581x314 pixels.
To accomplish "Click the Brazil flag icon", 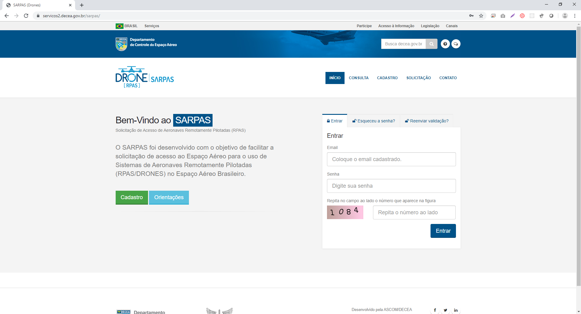I will click(119, 26).
